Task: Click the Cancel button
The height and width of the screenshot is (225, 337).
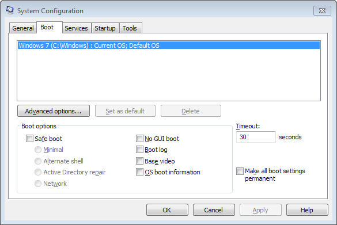Action: (214, 210)
